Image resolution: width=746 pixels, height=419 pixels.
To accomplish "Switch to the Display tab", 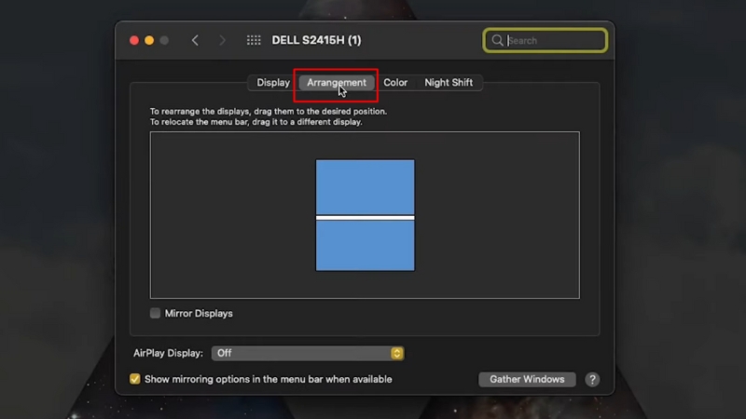I will click(x=273, y=83).
